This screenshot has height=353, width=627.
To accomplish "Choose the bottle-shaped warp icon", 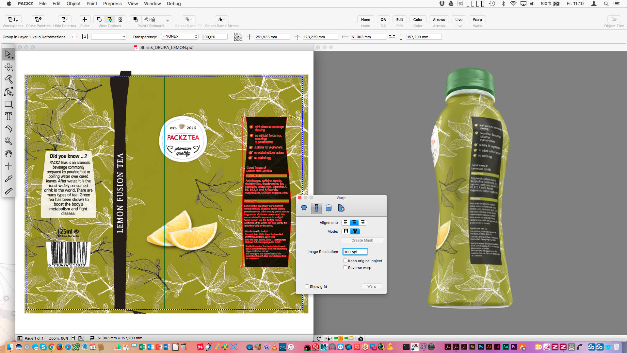I will pyautogui.click(x=316, y=208).
